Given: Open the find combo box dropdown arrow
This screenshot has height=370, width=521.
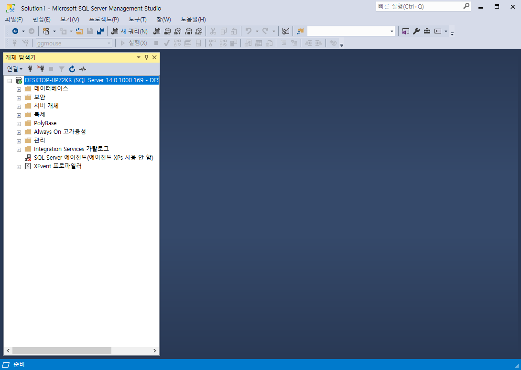Looking at the screenshot, I should coord(392,31).
